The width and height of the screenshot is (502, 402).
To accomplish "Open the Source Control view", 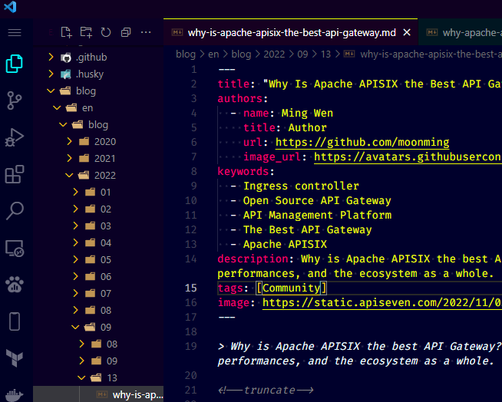I will pos(15,100).
